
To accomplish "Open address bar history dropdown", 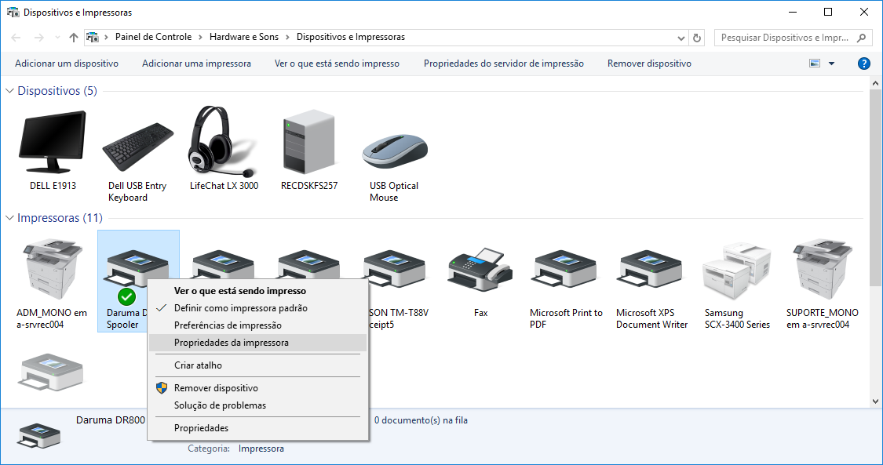I will point(680,38).
